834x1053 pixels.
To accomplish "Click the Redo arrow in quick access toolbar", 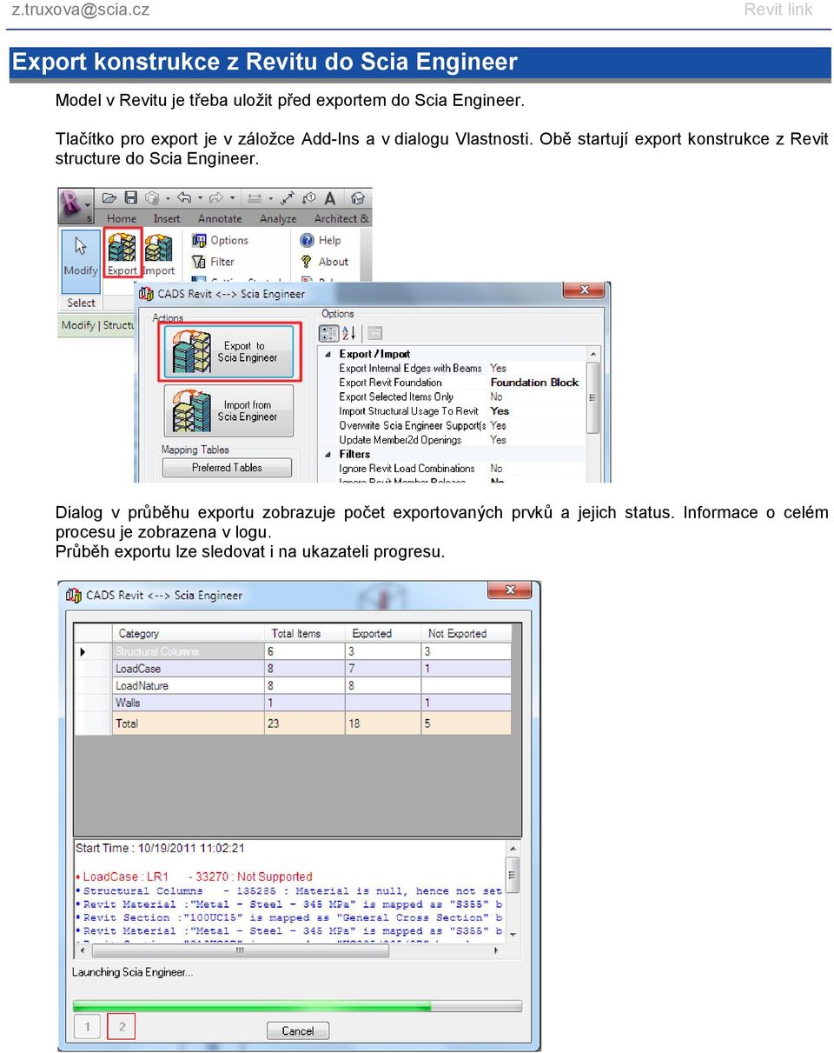I will click(216, 198).
